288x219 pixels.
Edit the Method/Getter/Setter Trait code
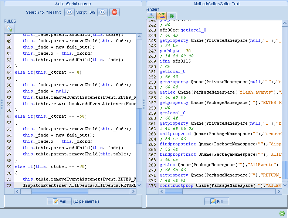click(217, 201)
